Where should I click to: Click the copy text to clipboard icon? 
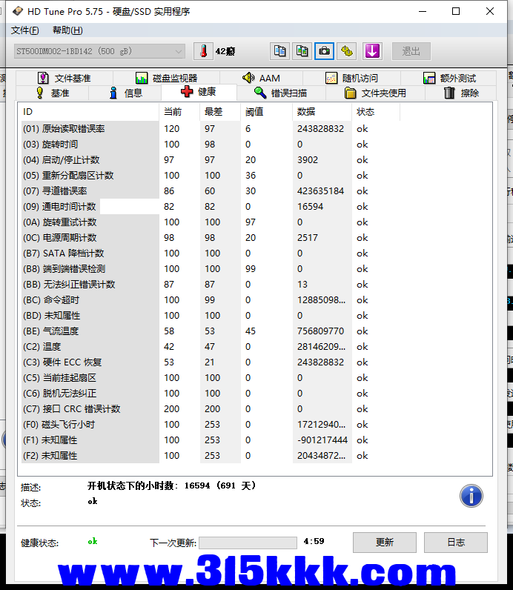tap(279, 51)
